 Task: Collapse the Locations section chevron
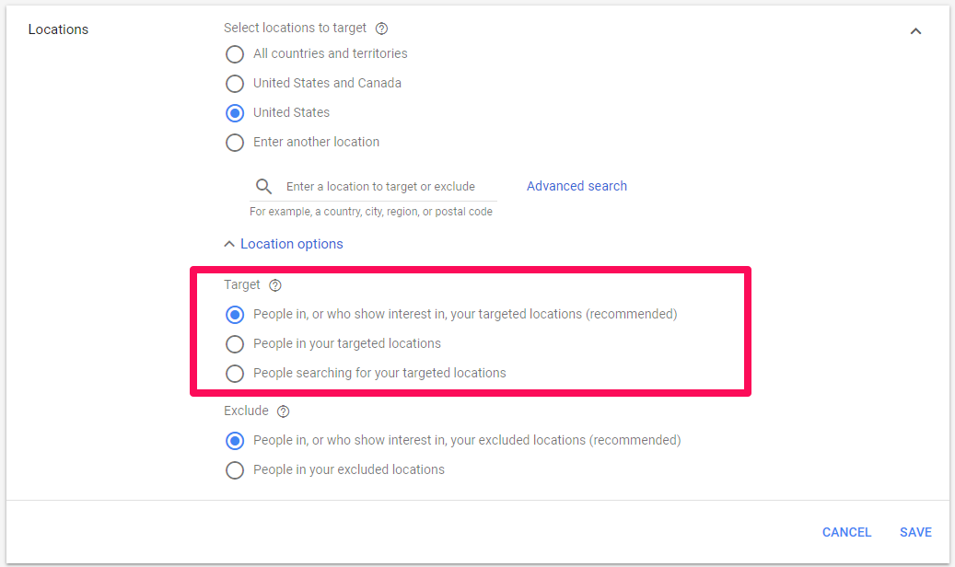click(x=915, y=31)
